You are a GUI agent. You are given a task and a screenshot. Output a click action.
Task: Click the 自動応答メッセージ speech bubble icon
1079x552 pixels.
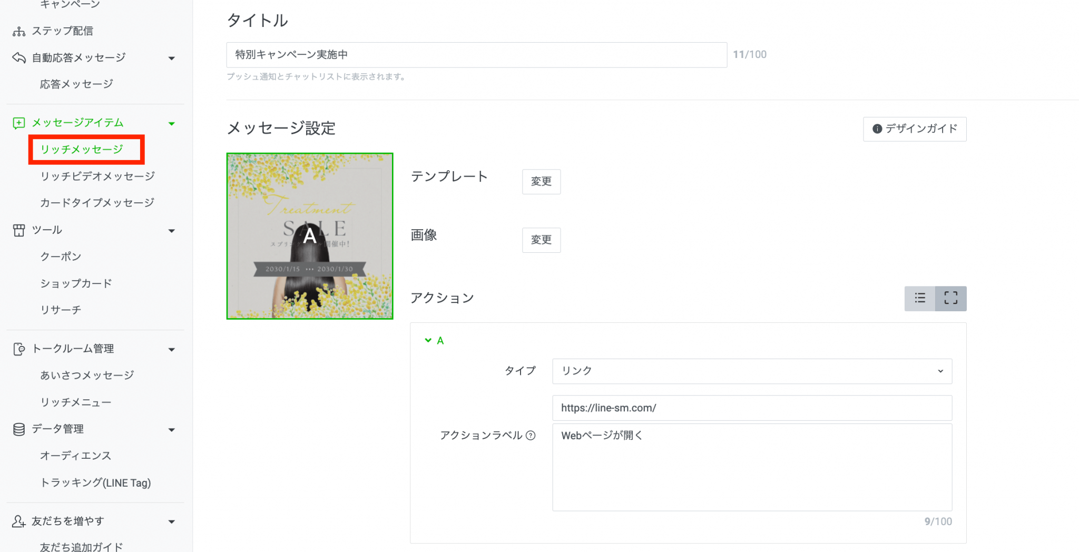coord(18,57)
